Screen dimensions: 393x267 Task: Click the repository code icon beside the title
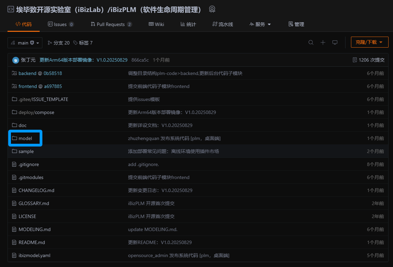click(x=11, y=10)
